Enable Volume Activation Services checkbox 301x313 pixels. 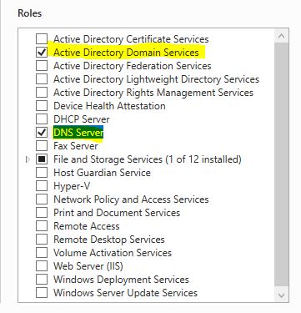(x=42, y=253)
